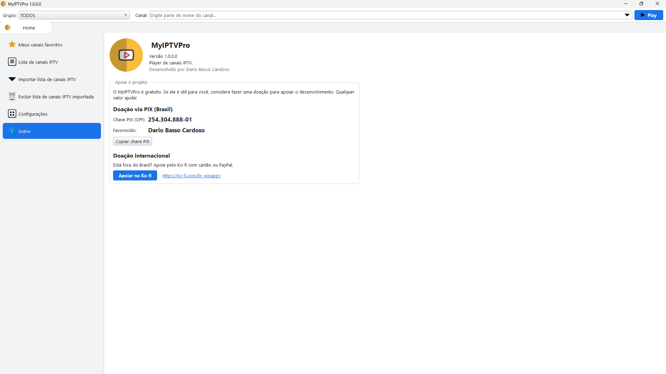Open Lista de canais IPTV
The image size is (666, 374).
click(x=52, y=62)
